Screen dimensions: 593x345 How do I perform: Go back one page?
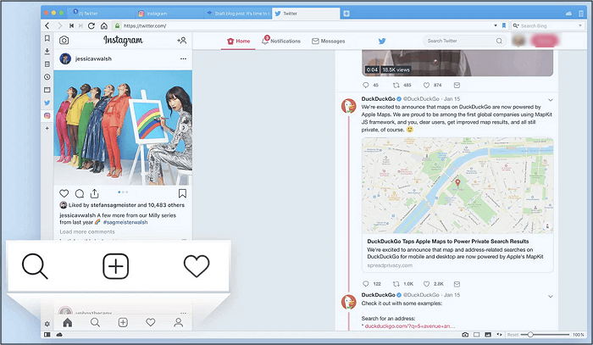coord(47,25)
